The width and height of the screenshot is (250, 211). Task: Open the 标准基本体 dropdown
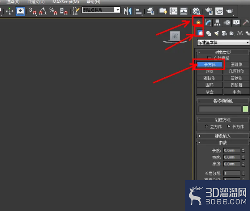tap(223, 43)
